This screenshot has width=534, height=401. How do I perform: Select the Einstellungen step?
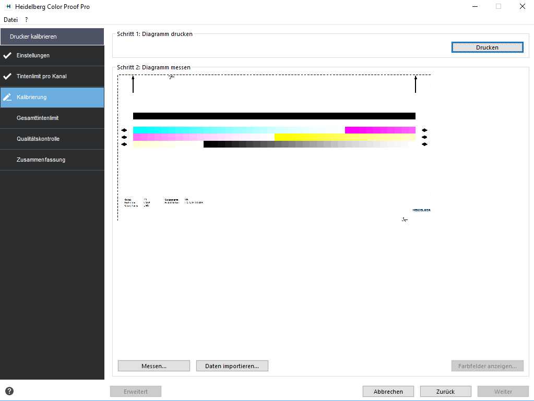(x=52, y=55)
